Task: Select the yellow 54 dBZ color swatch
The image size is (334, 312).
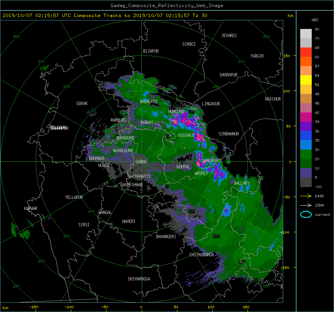Action: [306, 80]
